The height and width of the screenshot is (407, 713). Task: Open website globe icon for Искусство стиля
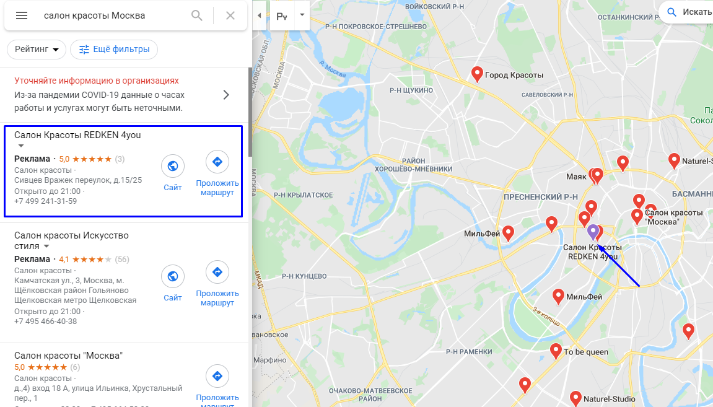(x=173, y=276)
